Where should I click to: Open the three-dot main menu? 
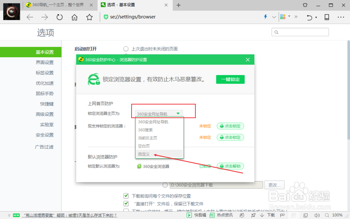pyautogui.click(x=341, y=17)
